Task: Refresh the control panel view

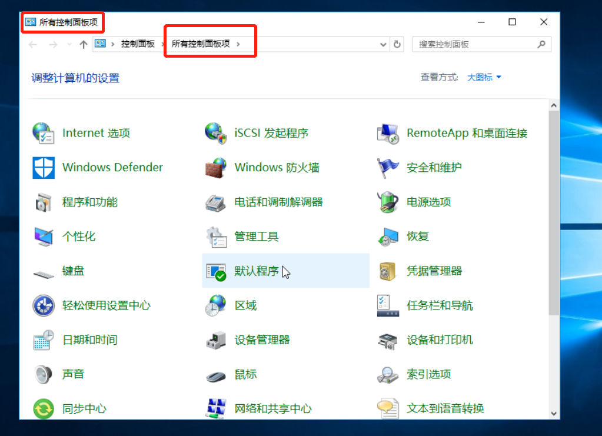Action: click(x=397, y=45)
